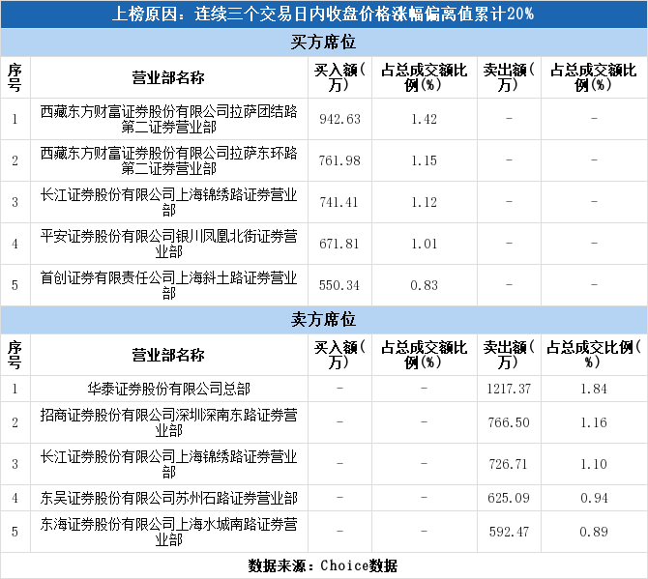The image size is (648, 579).
Task: Click seller name 东海证券上海水城南路证券营业部
Action: click(x=168, y=532)
